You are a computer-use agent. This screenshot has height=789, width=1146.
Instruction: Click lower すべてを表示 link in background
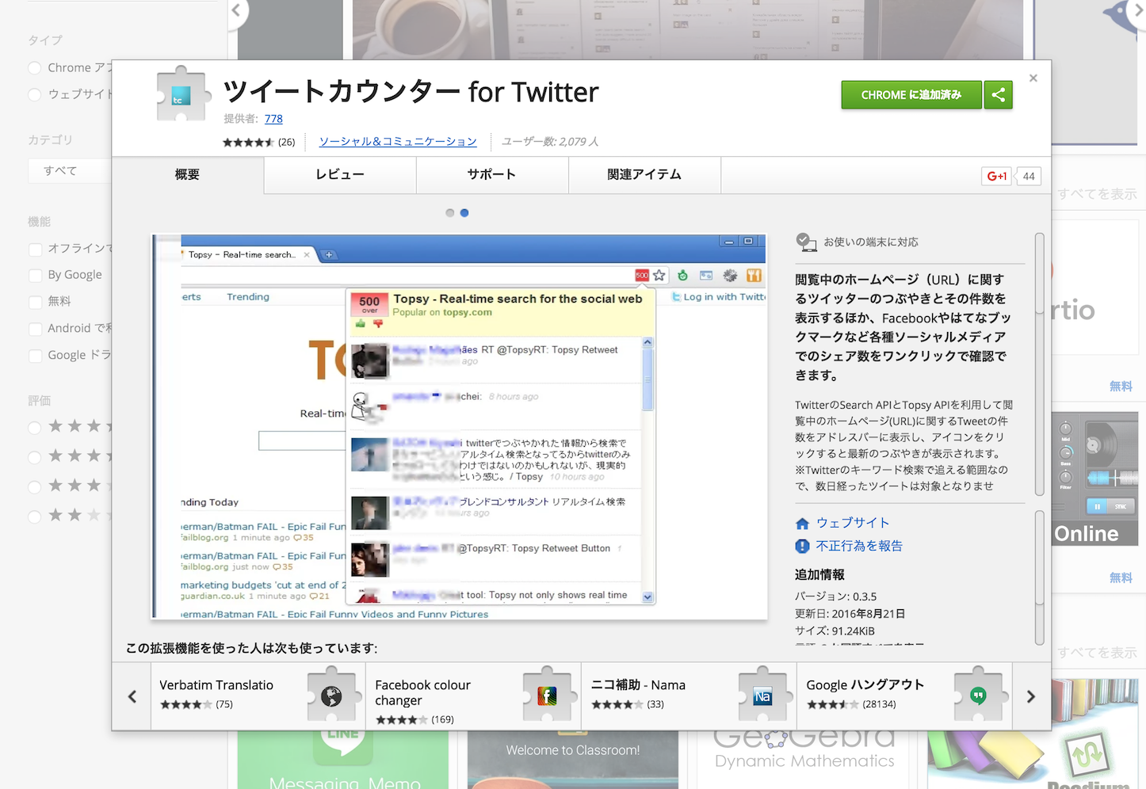pos(1097,653)
